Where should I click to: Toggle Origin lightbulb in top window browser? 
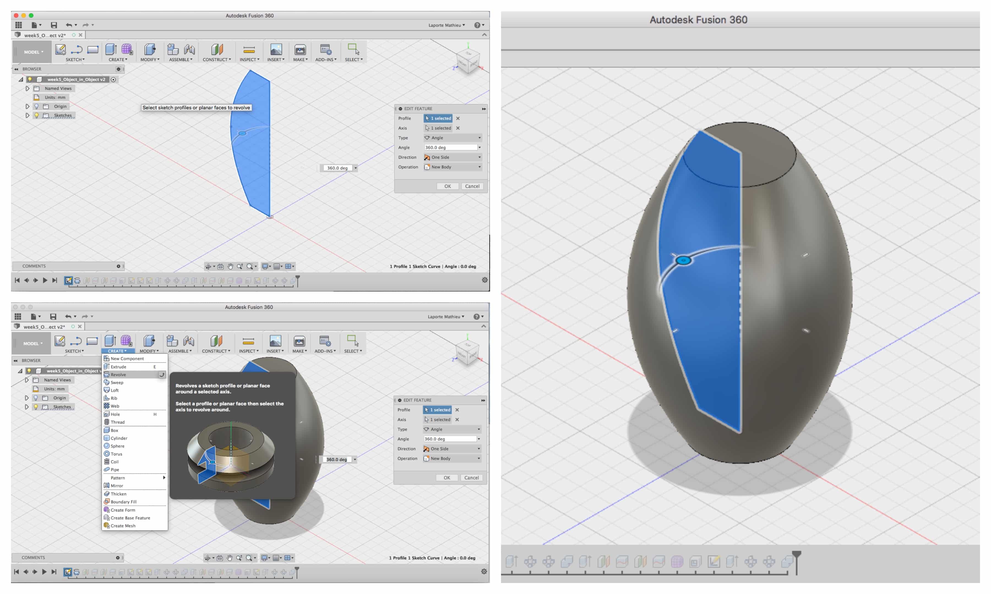click(36, 106)
